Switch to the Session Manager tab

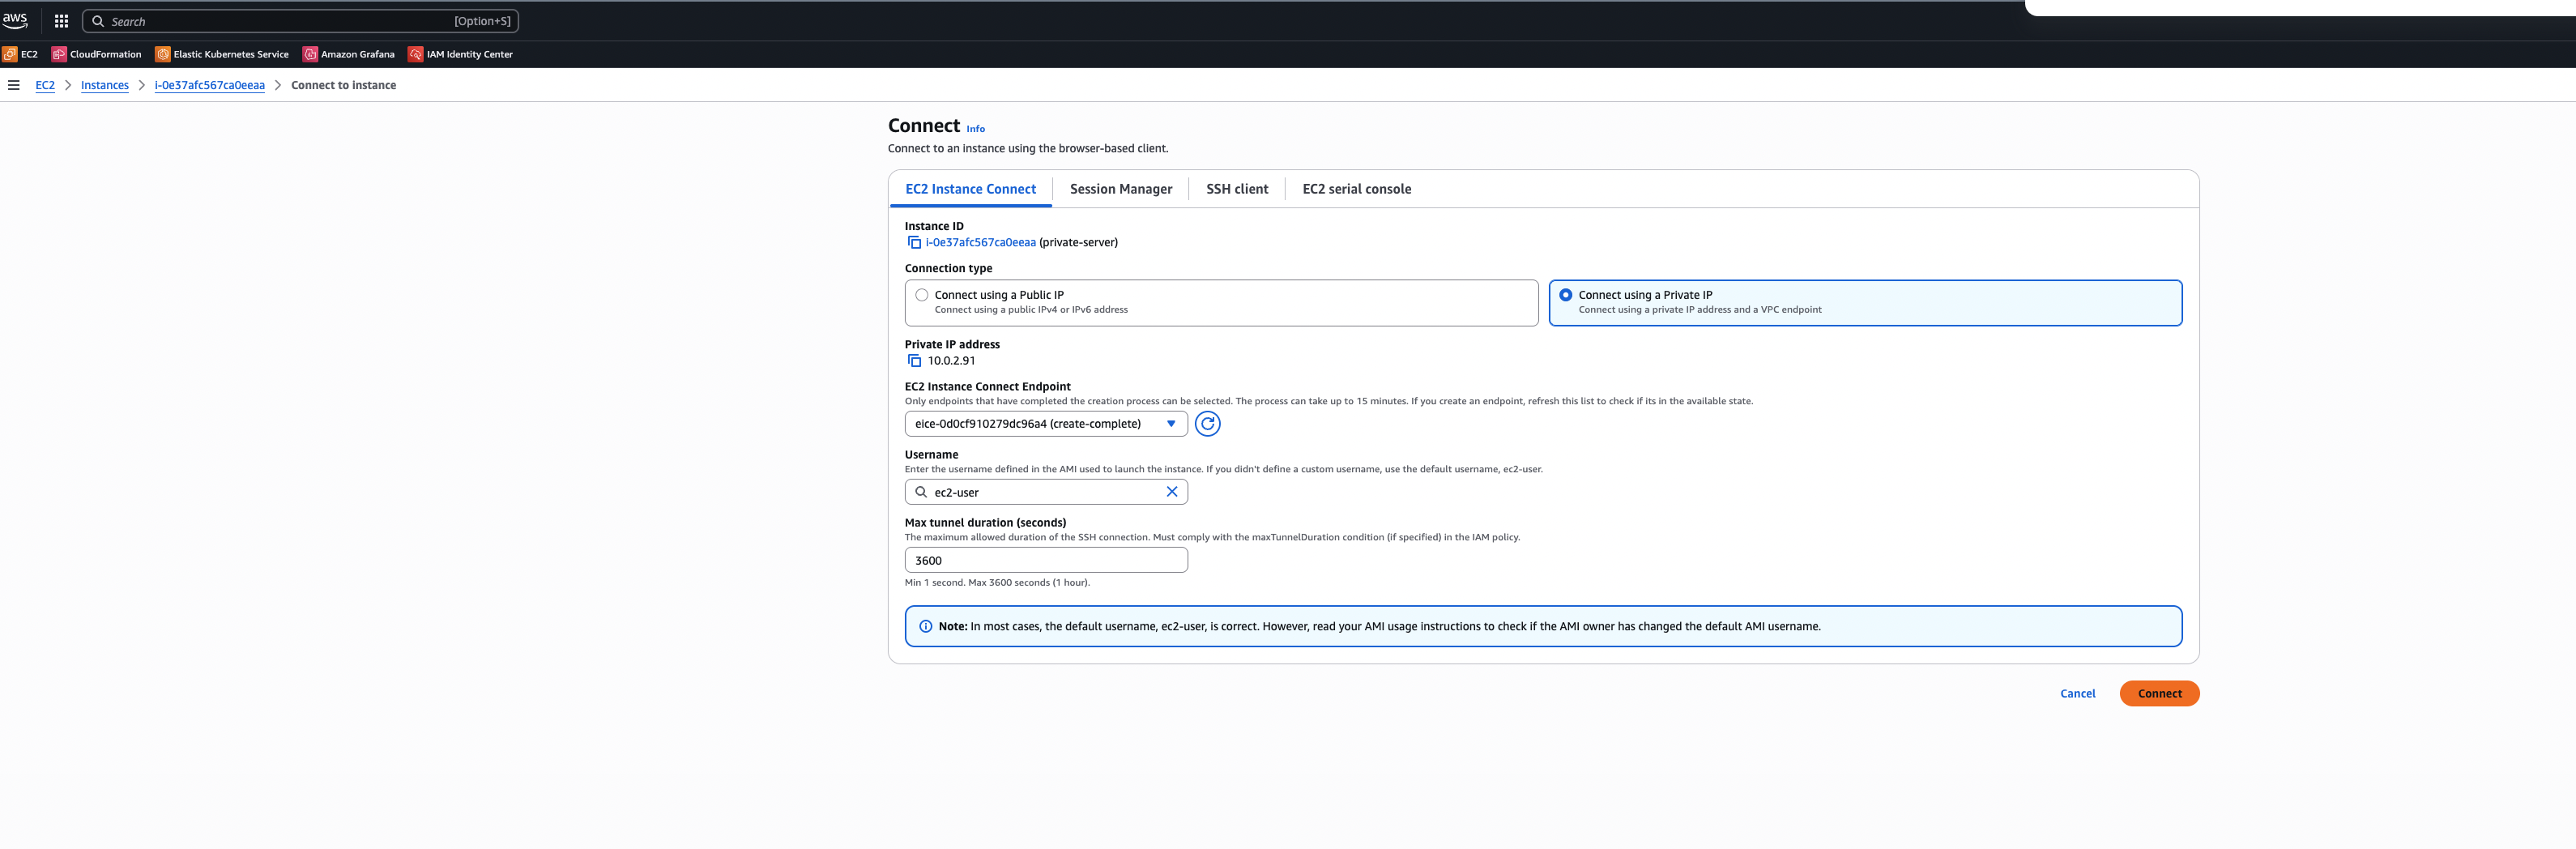1120,189
